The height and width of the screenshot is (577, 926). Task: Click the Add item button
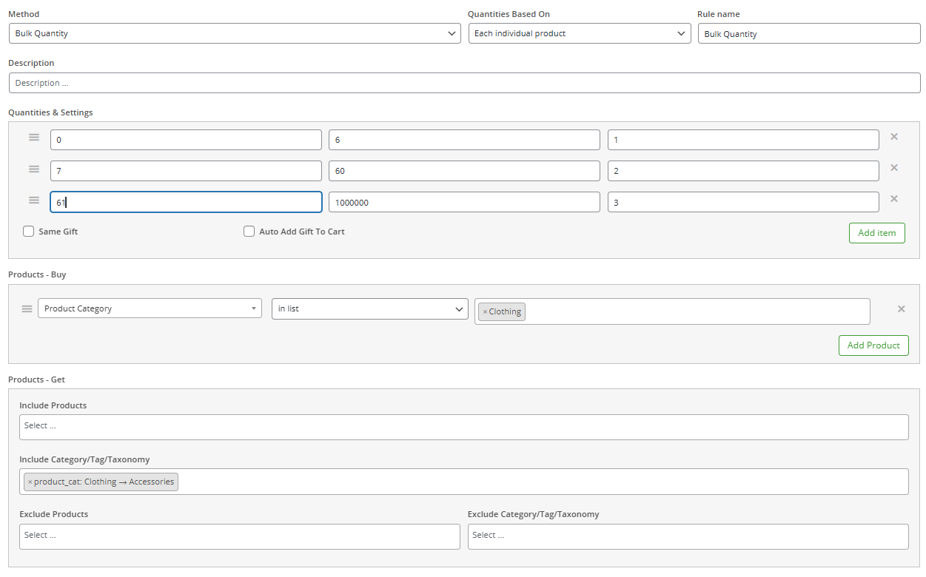[876, 233]
